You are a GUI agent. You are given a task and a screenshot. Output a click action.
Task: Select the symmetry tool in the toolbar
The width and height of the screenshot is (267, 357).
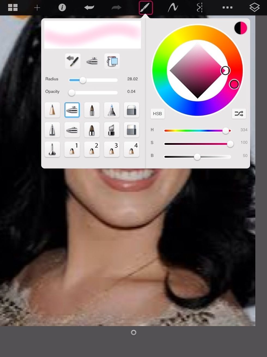coord(199,8)
